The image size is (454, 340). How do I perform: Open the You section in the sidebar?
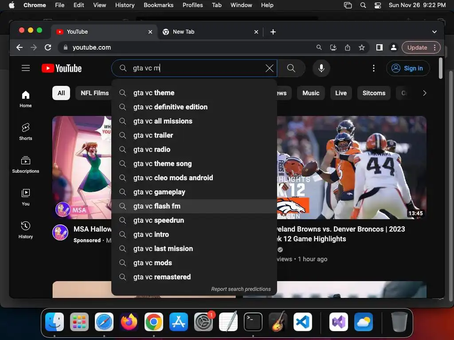point(25,197)
